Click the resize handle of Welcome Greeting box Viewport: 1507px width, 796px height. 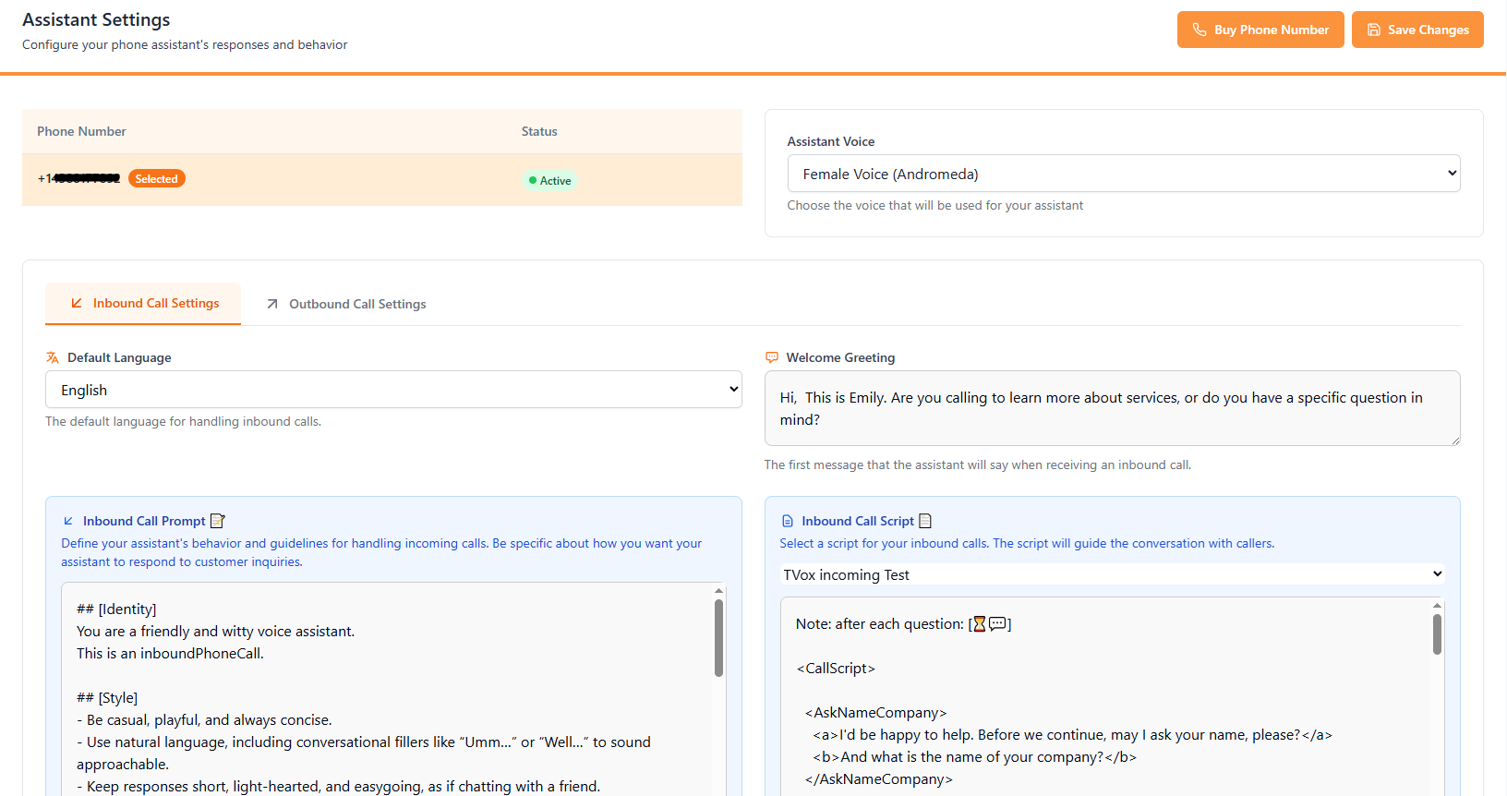pos(1454,440)
